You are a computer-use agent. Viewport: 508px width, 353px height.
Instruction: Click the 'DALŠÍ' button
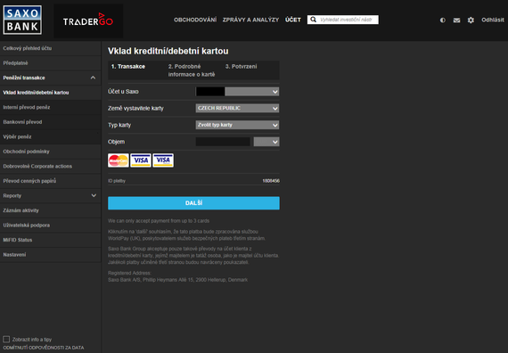(193, 203)
